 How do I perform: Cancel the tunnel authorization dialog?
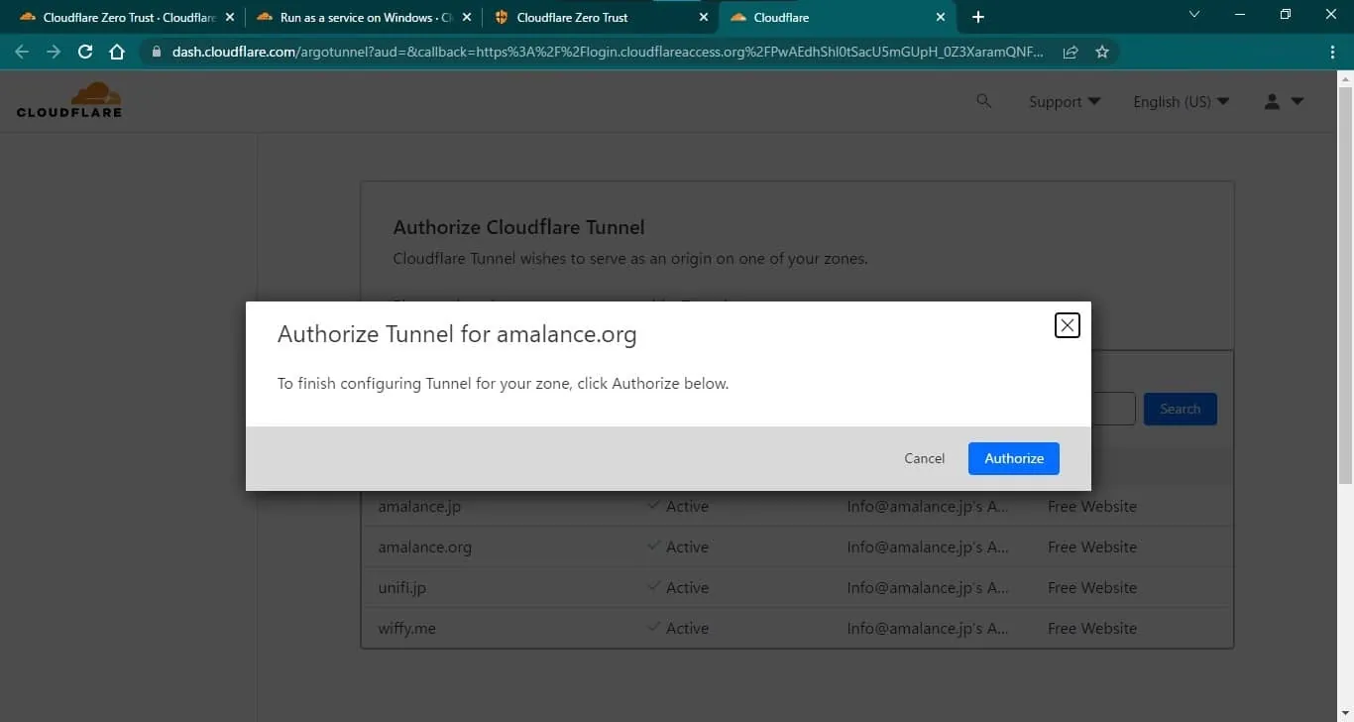pyautogui.click(x=924, y=458)
